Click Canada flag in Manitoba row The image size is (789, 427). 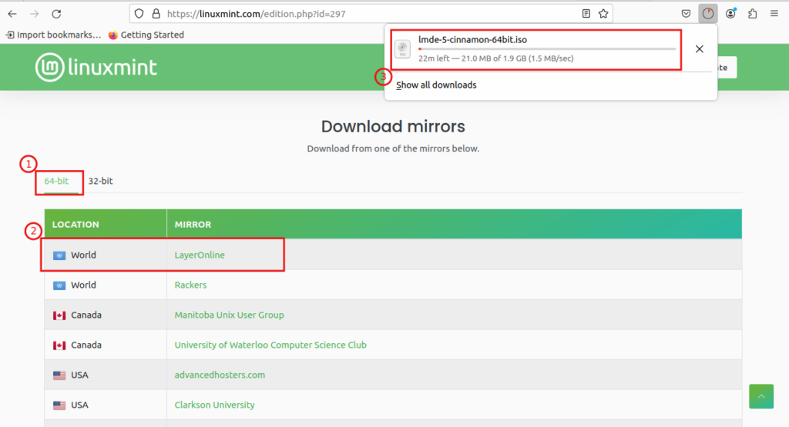(x=59, y=315)
